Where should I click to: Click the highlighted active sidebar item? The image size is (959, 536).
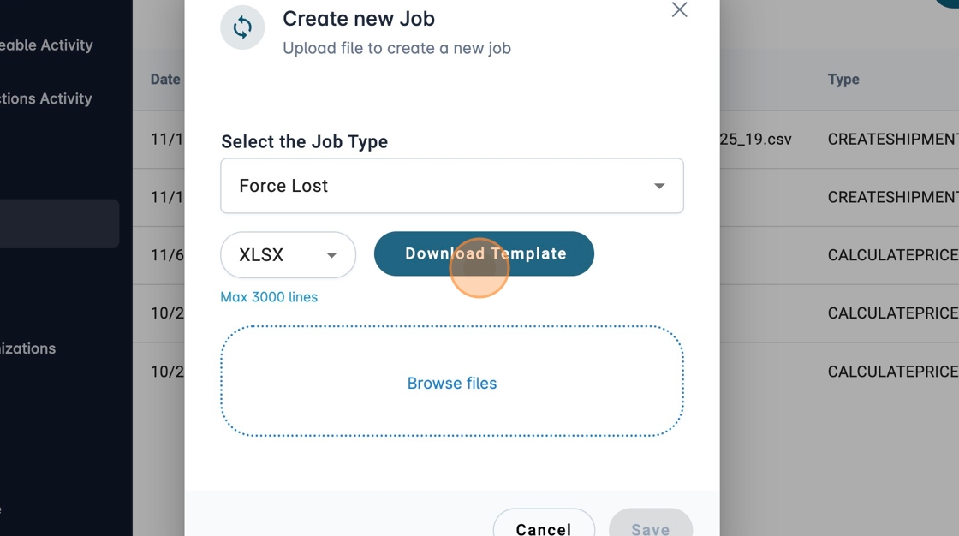point(58,223)
